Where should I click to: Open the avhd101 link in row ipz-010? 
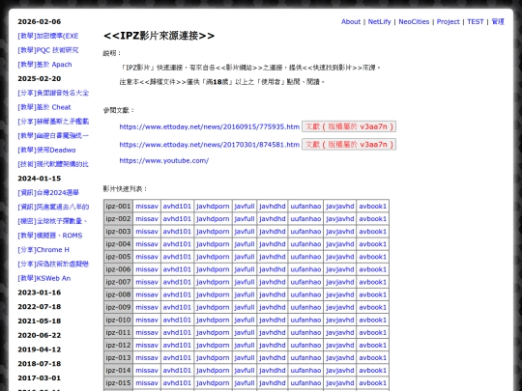177,320
